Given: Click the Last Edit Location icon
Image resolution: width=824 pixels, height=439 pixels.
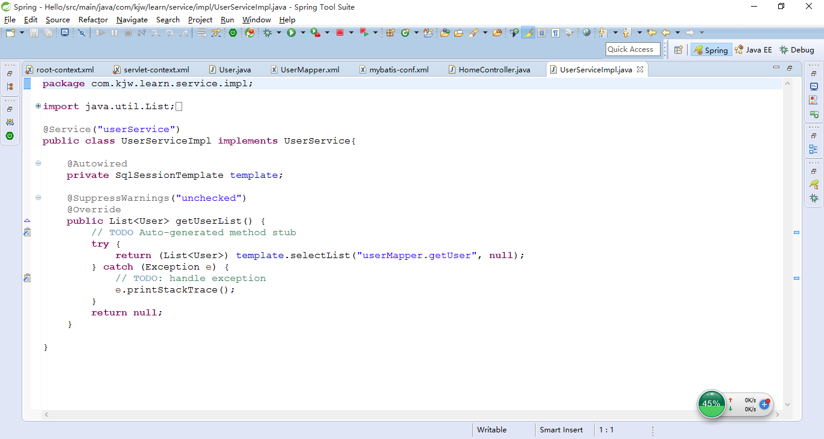Looking at the screenshot, I should [x=651, y=33].
